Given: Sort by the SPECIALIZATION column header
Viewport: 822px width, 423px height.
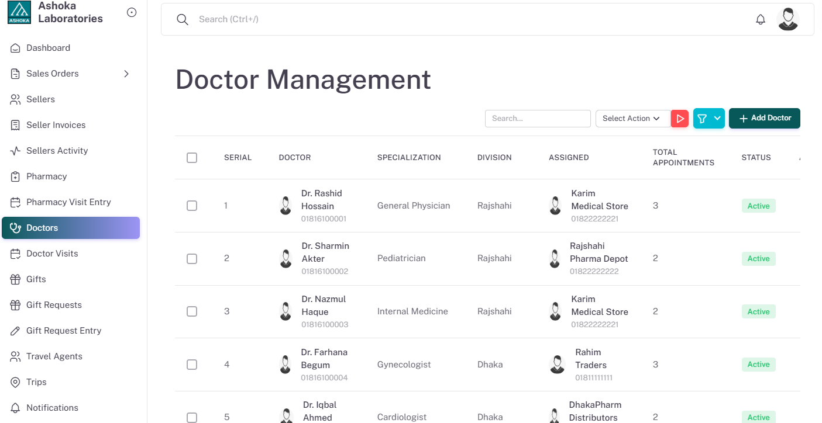Looking at the screenshot, I should click(409, 158).
